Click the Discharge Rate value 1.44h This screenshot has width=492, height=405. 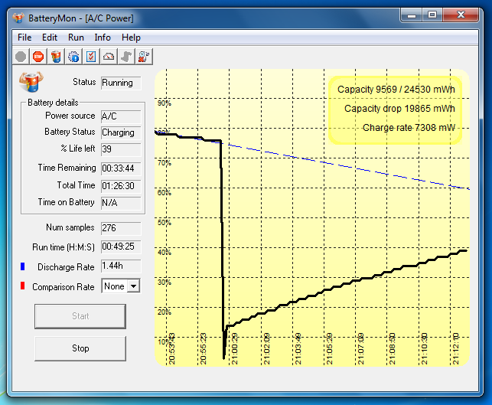point(121,266)
